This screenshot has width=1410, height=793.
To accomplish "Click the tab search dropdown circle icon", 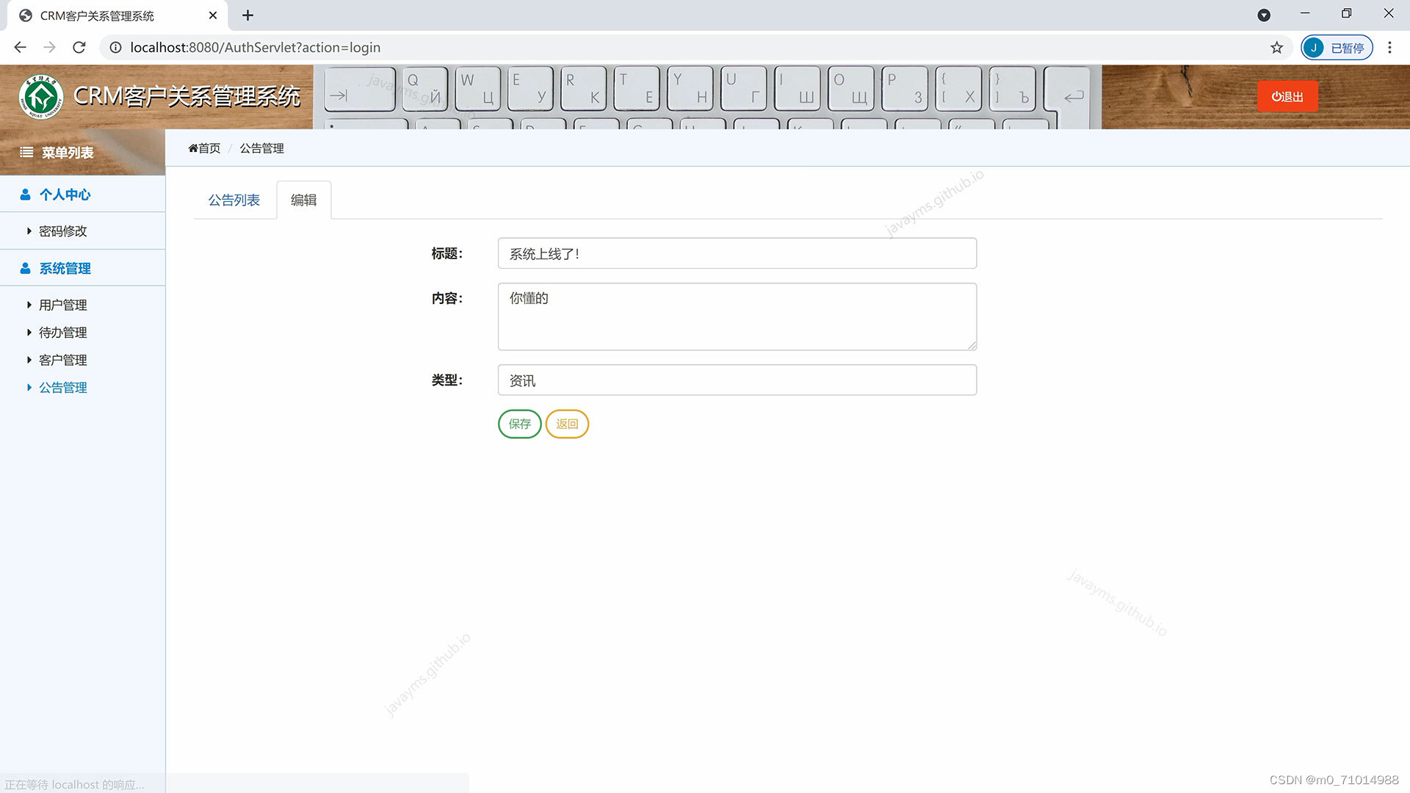I will (1264, 15).
